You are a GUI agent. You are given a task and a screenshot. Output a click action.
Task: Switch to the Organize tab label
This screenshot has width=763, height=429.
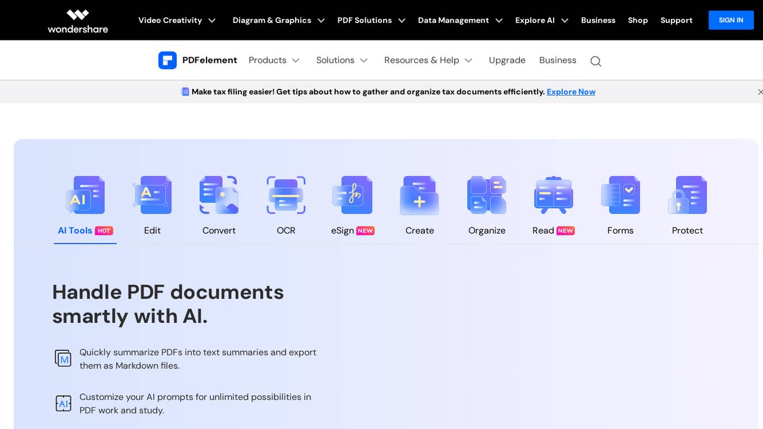coord(487,230)
